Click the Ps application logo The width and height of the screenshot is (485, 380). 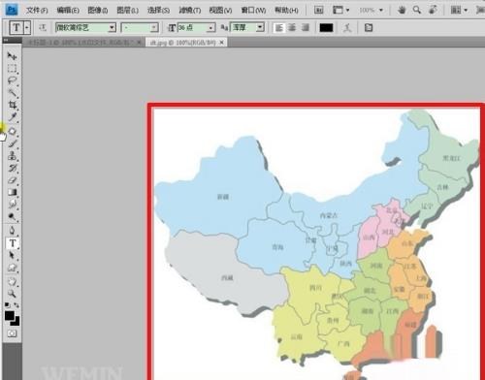[12, 10]
